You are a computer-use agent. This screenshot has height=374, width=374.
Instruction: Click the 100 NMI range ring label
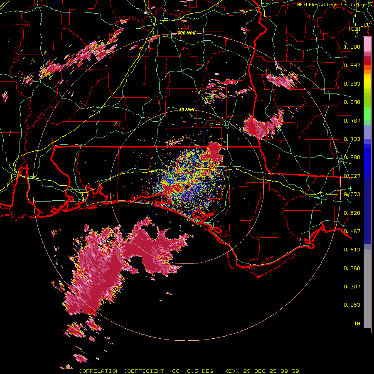(187, 33)
